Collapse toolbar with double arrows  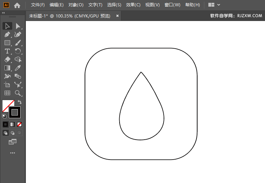[x=3, y=13]
